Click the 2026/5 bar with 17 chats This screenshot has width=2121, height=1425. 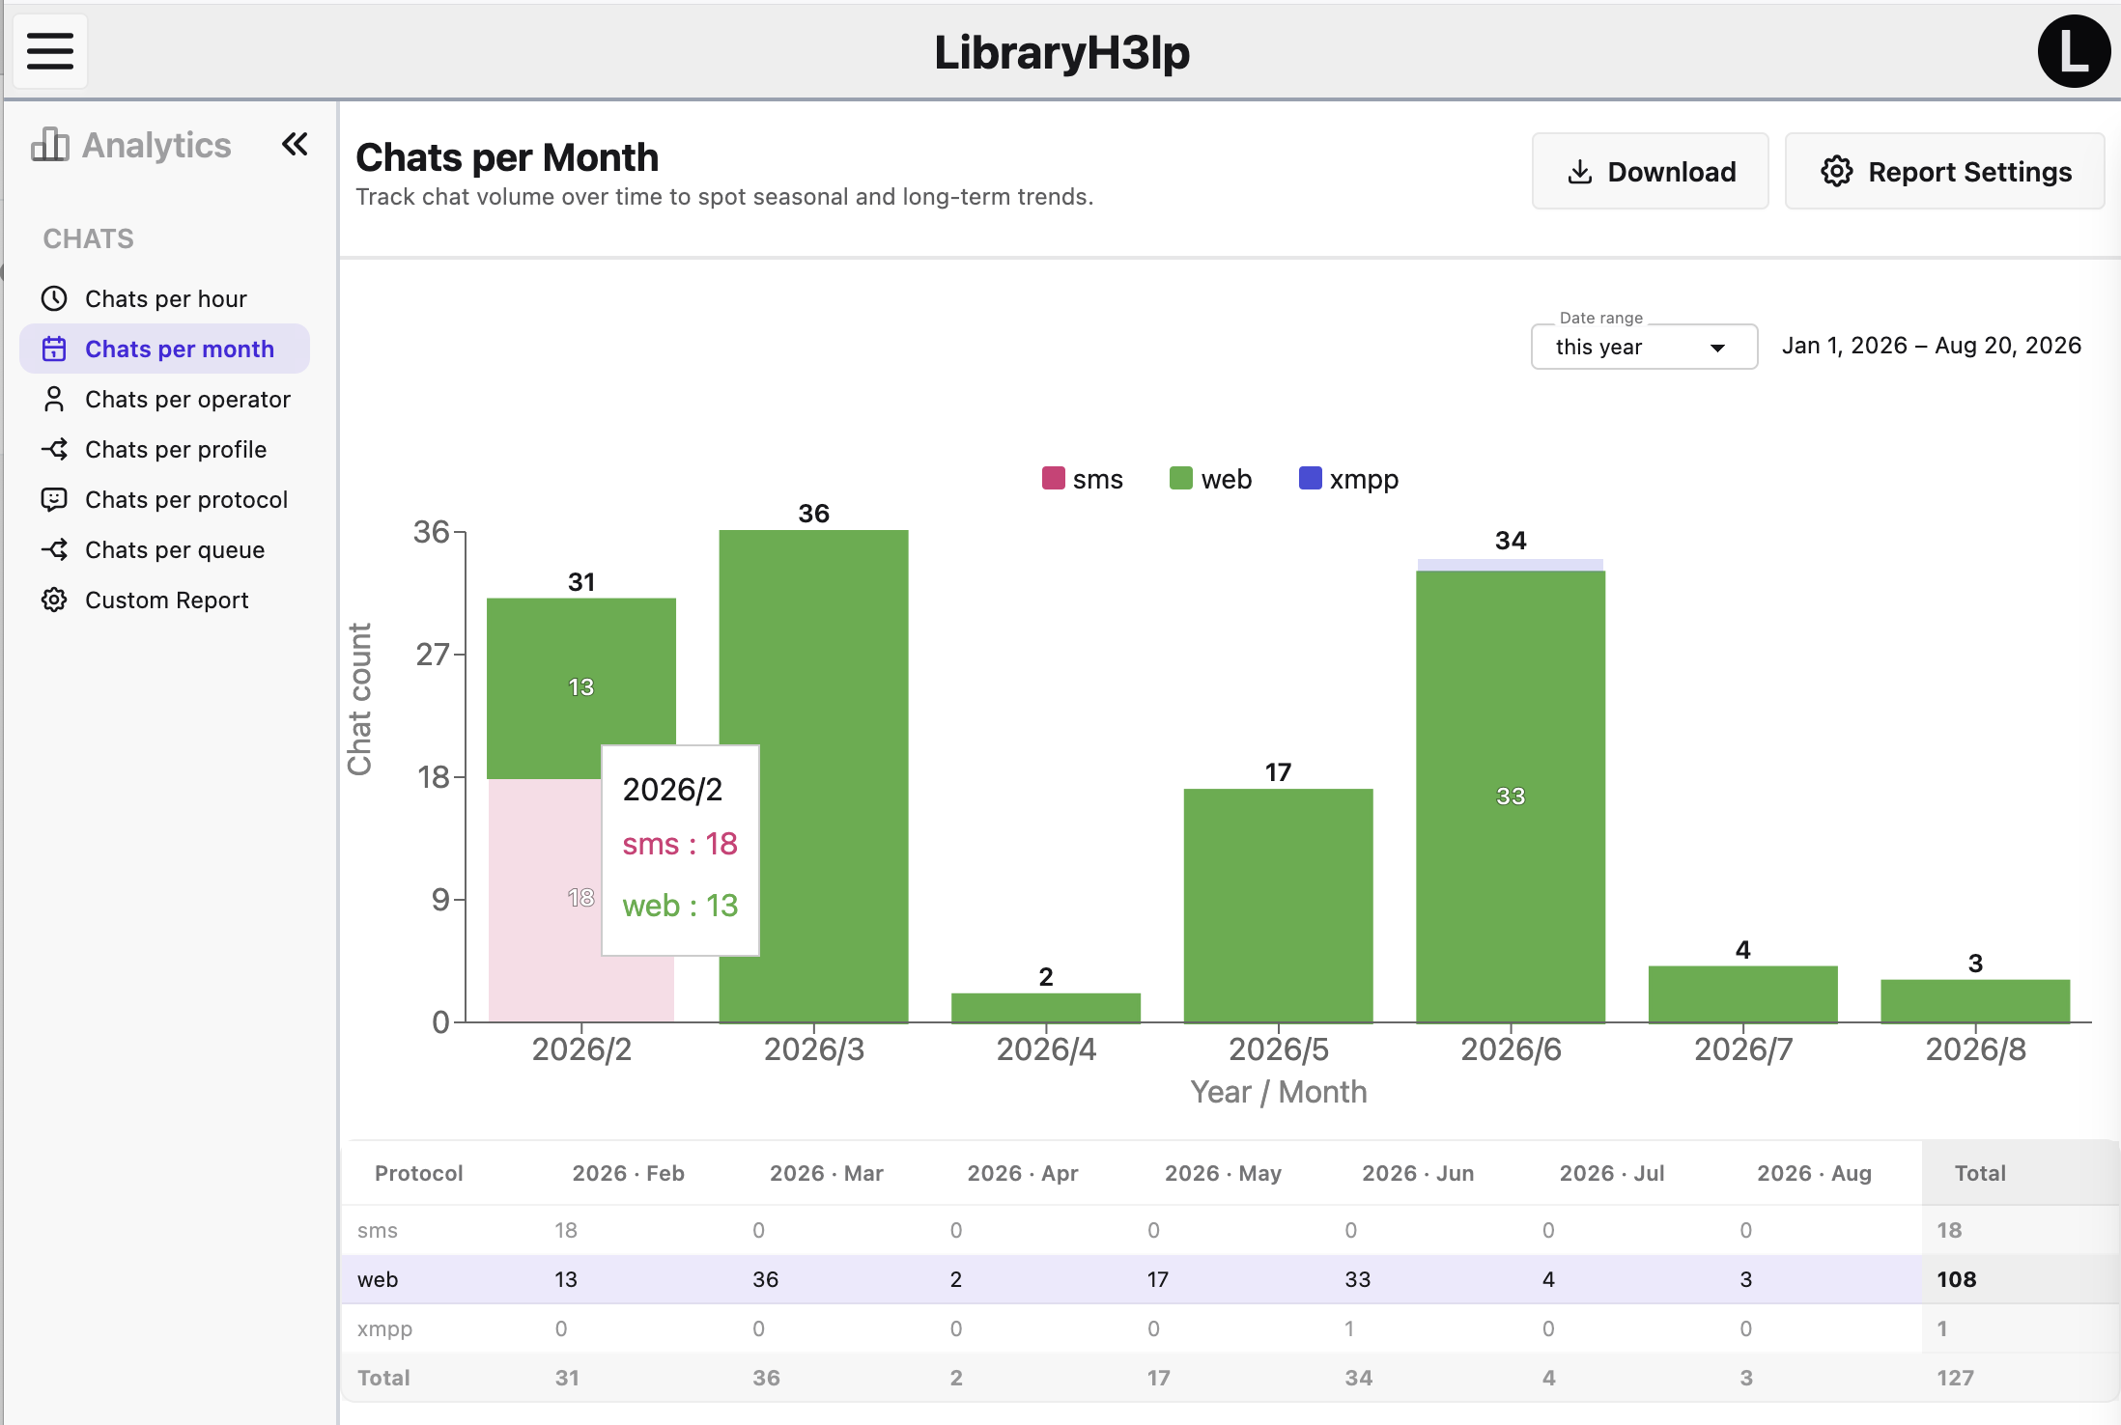[1278, 906]
